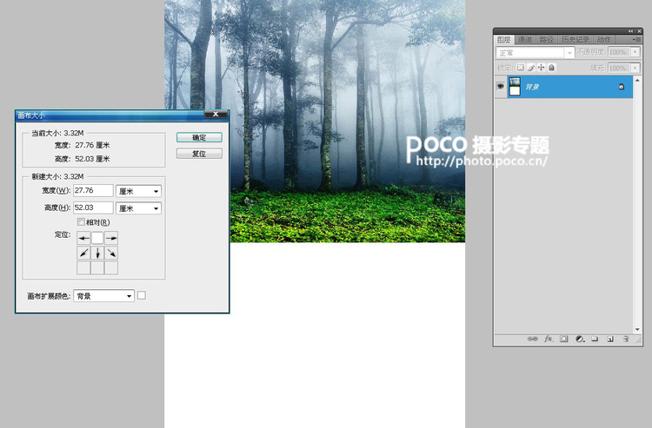
Task: Click the 确定 button
Action: (x=199, y=137)
